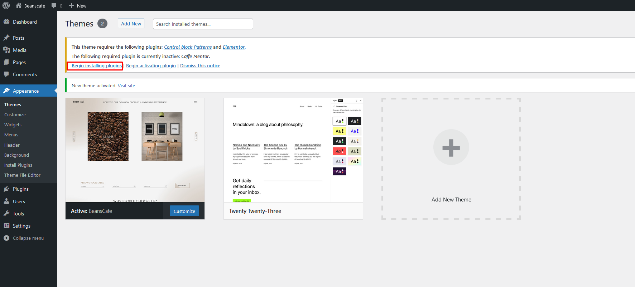Open the BeansCafe theme screenshot
The image size is (635, 287).
tap(135, 150)
